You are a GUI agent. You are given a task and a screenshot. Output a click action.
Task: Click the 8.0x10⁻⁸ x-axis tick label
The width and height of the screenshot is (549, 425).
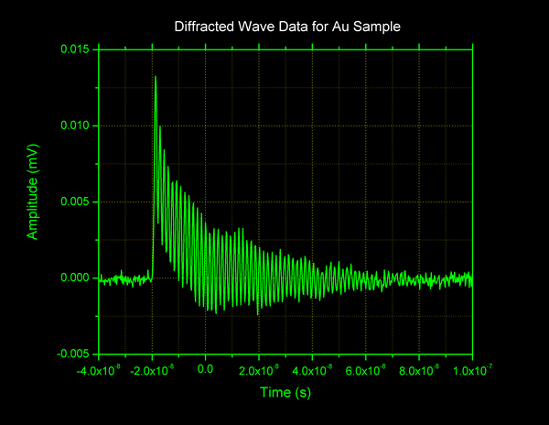tap(420, 370)
